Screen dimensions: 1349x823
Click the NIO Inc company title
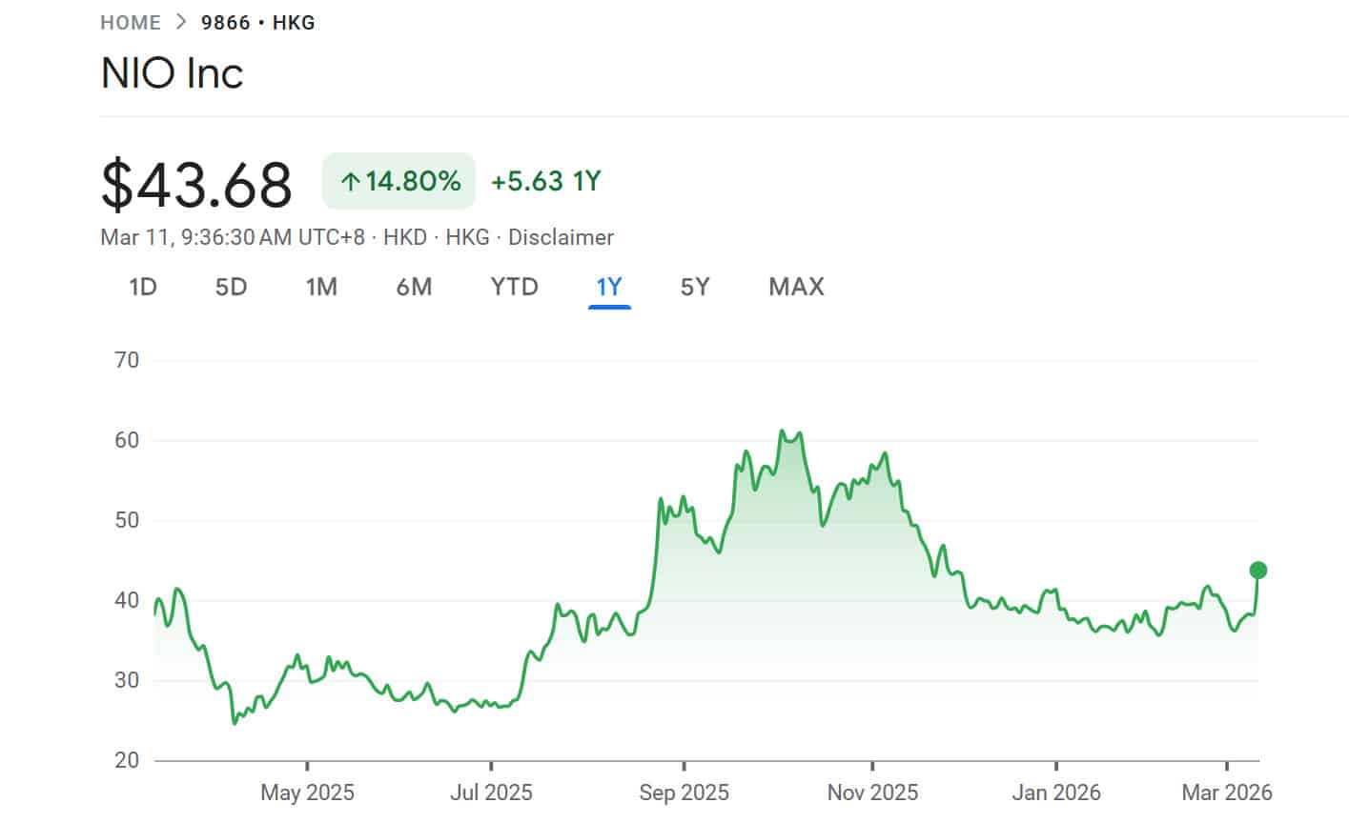point(173,73)
